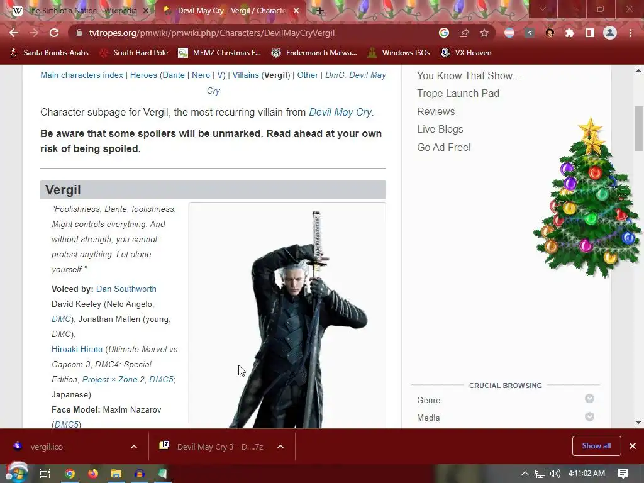Open the Hiroaki Hirata link
This screenshot has width=644, height=483.
[x=77, y=349]
